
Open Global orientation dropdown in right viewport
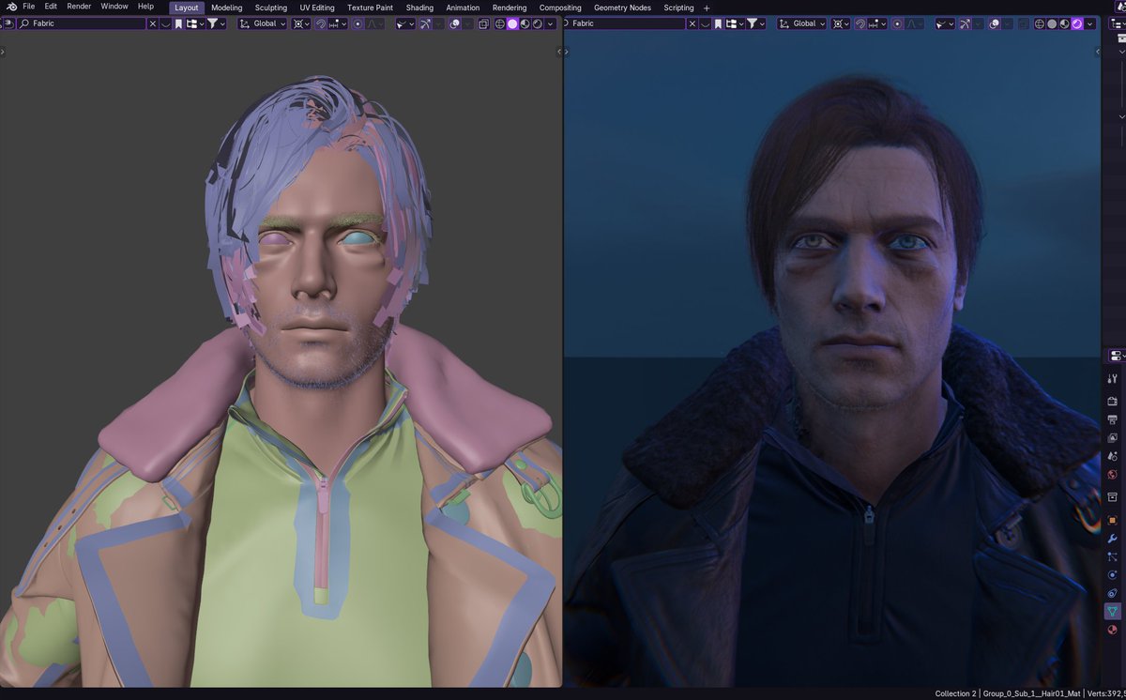coord(802,23)
